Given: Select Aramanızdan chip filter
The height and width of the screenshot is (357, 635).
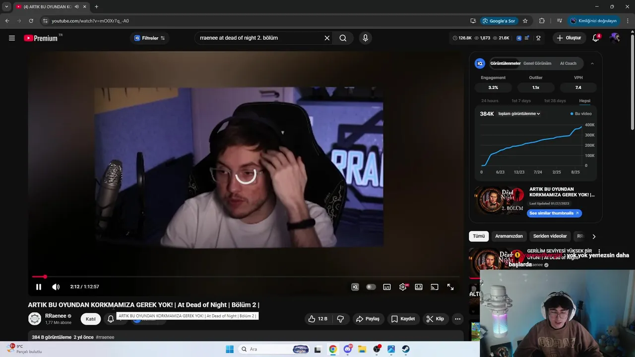Looking at the screenshot, I should (509, 237).
